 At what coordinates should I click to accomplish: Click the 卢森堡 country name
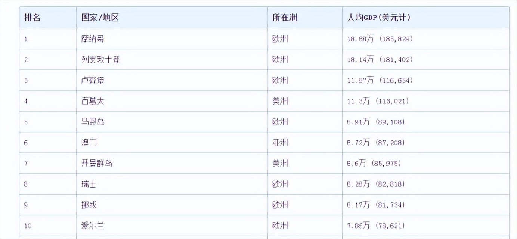pyautogui.click(x=93, y=80)
